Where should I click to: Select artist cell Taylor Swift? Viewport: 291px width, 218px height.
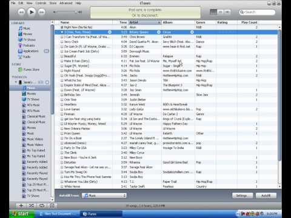tap(145, 187)
